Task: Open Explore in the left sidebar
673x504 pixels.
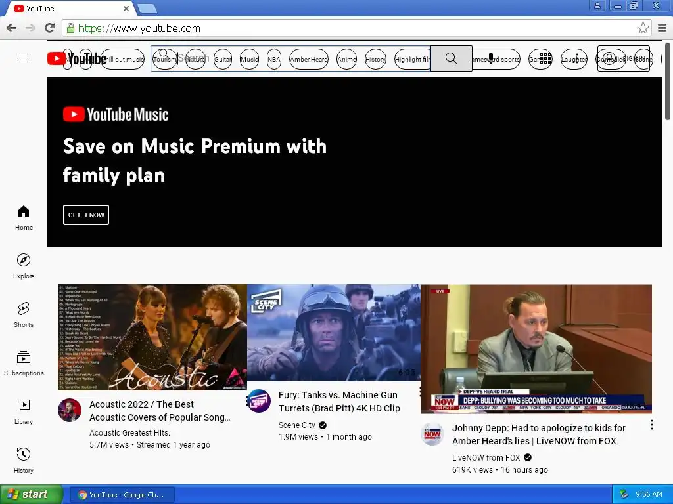Action: pos(24,266)
